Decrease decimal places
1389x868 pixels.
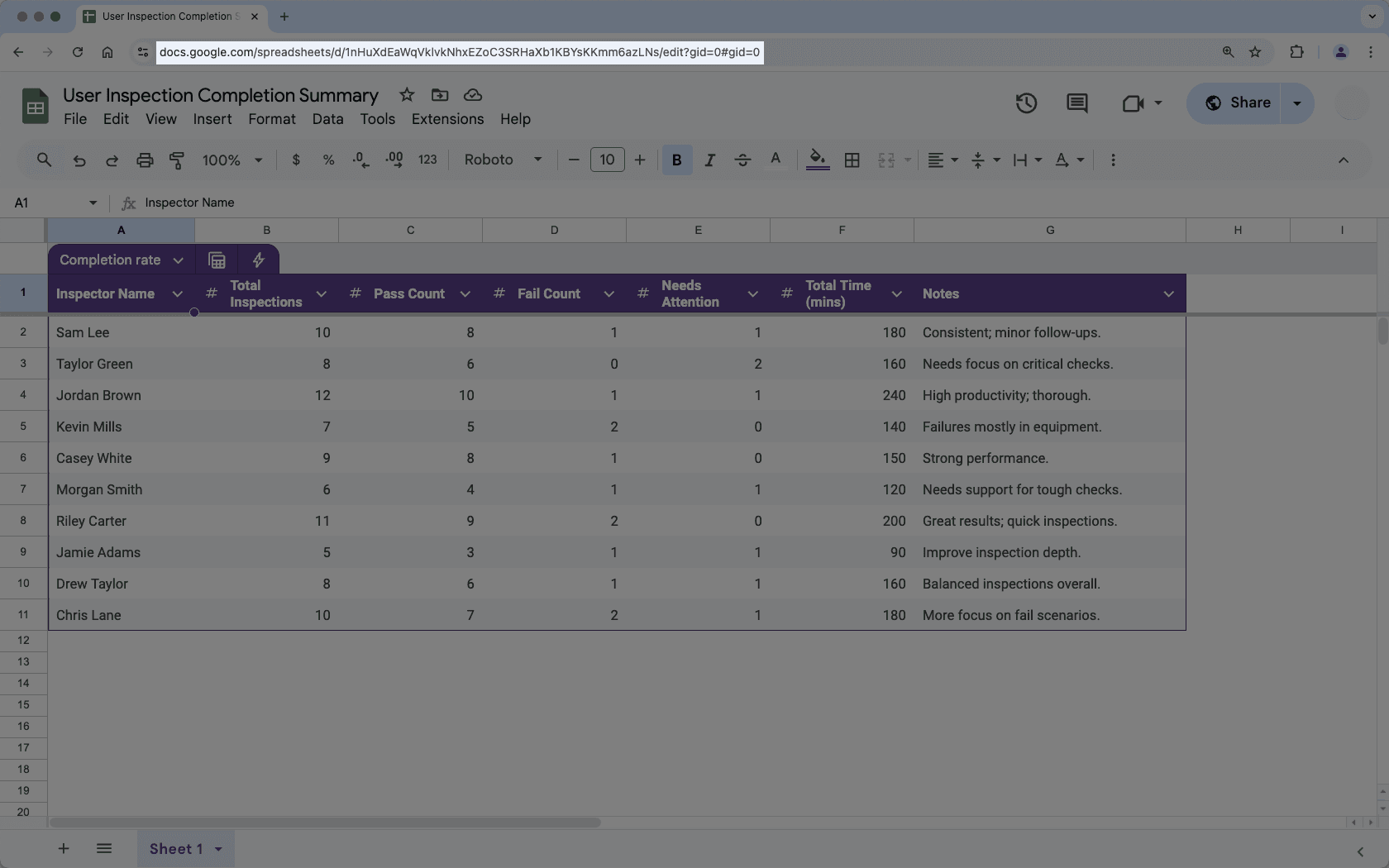(360, 160)
